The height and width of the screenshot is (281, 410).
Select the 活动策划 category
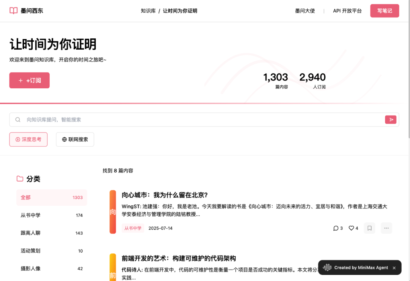click(52, 251)
